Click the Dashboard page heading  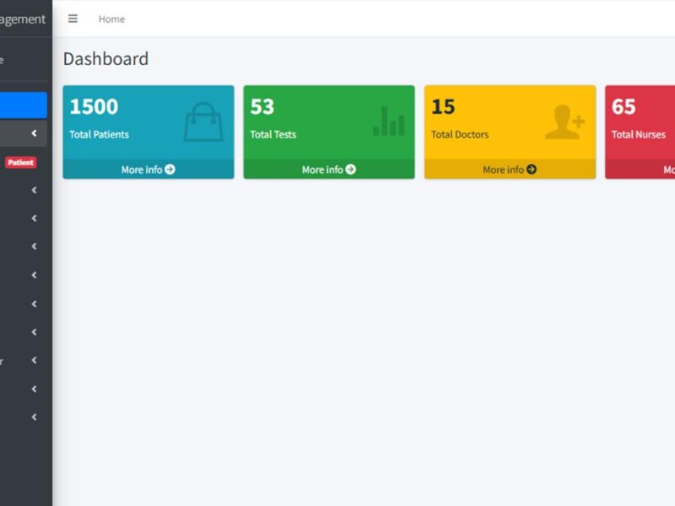coord(105,59)
